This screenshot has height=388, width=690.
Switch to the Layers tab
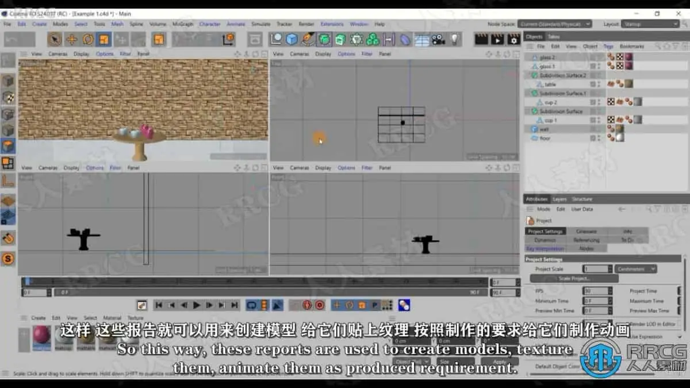tap(559, 199)
